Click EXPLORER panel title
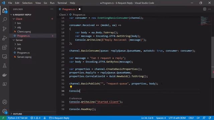 18,9
